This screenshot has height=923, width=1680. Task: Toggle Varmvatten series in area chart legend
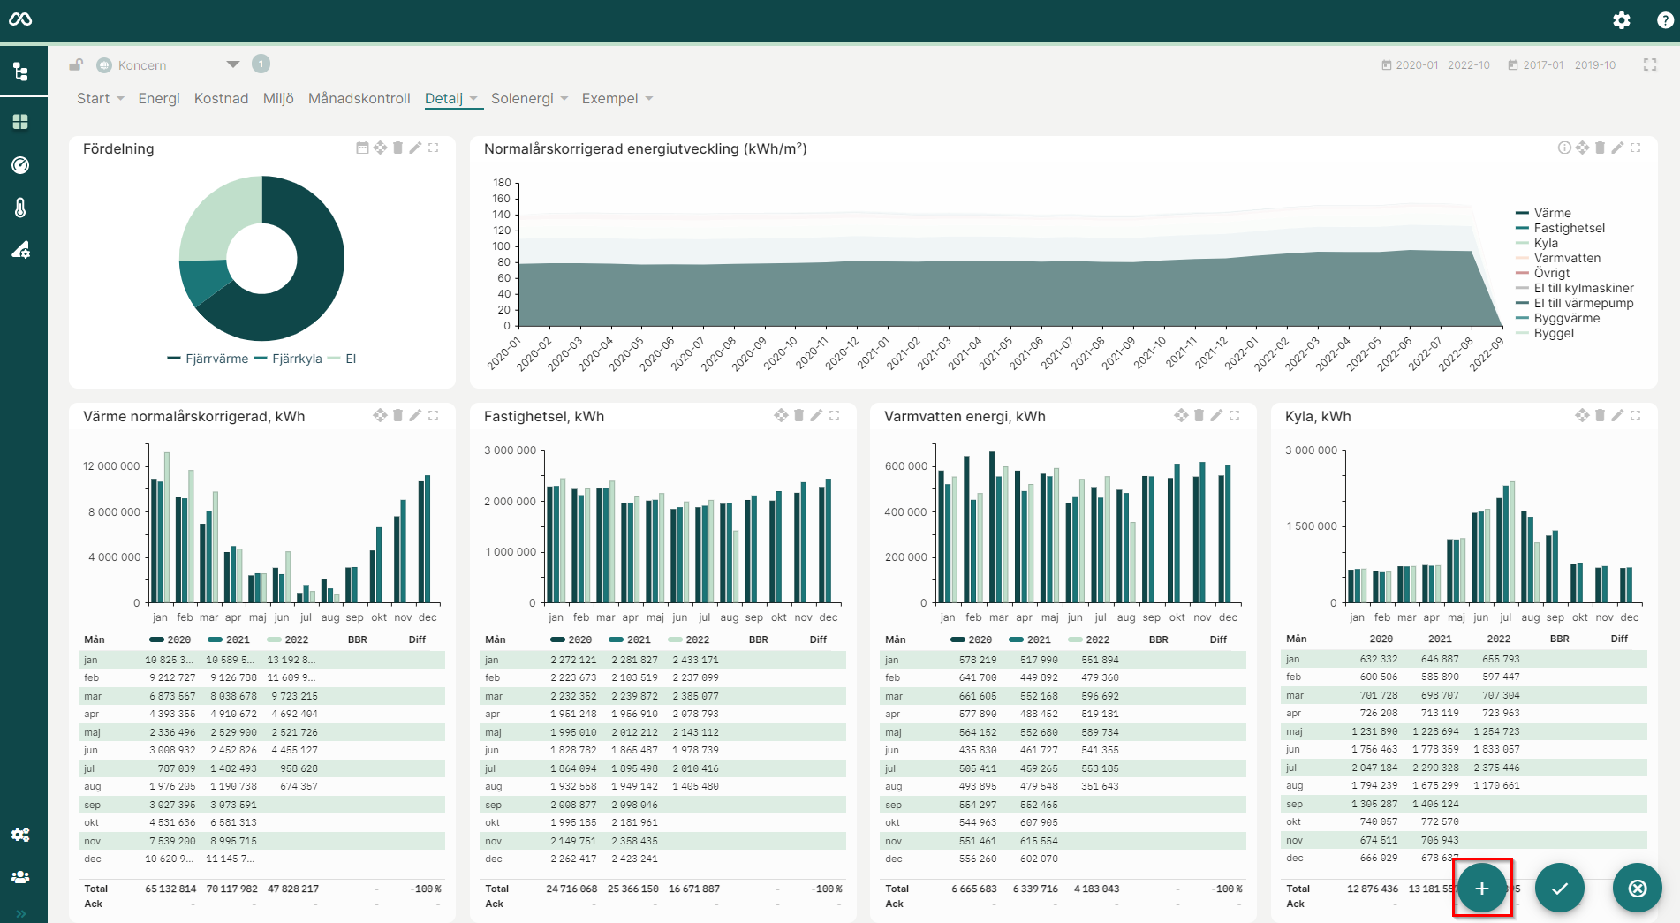tap(1557, 258)
